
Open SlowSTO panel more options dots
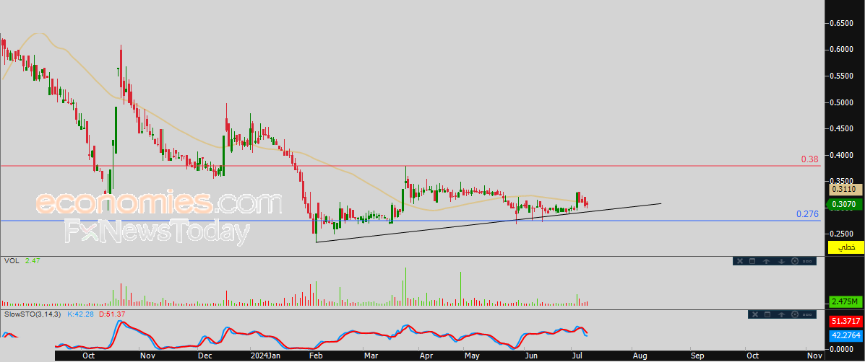click(x=807, y=314)
